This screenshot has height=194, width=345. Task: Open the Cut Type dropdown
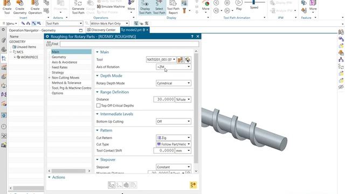(x=174, y=144)
